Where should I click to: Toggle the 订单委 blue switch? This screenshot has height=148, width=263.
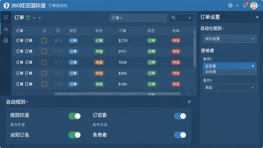coord(180,116)
